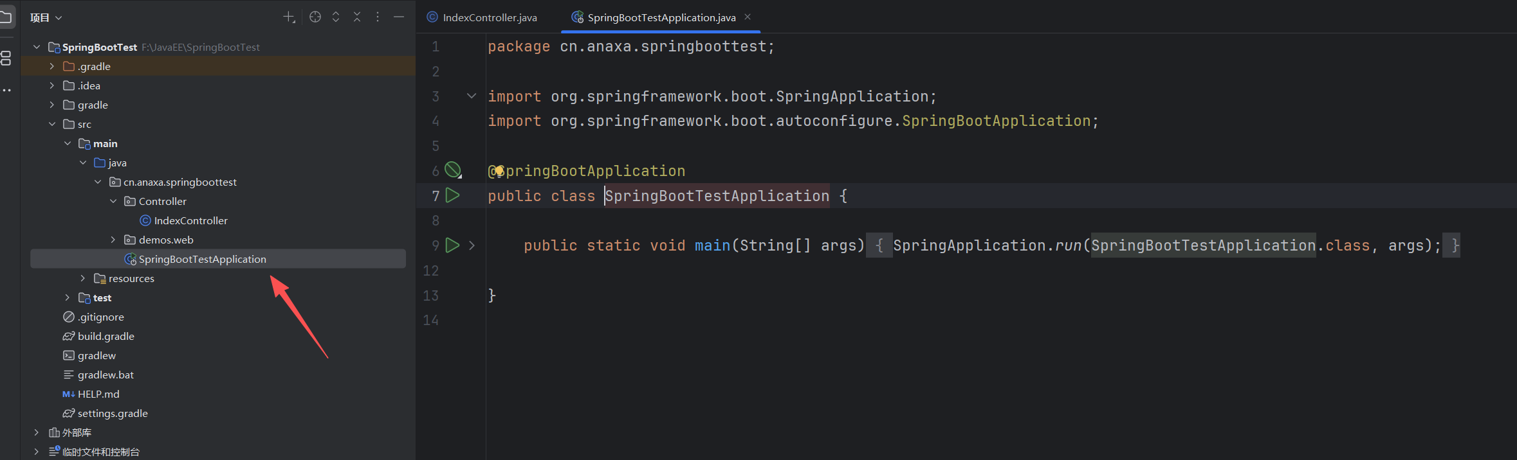Click the SpringBootApplication import reference
This screenshot has height=460, width=1517.
point(996,121)
